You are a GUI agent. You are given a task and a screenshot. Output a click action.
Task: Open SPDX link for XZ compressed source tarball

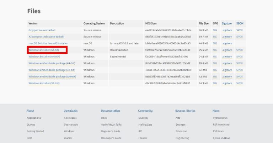[x=240, y=37]
